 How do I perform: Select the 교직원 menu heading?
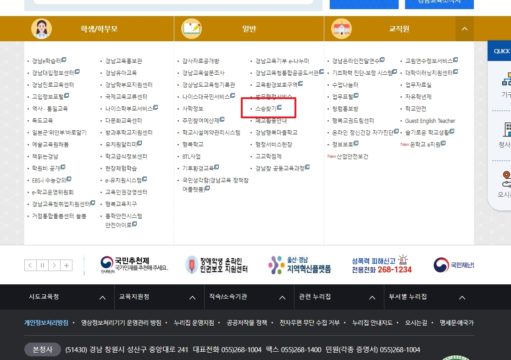tap(399, 29)
